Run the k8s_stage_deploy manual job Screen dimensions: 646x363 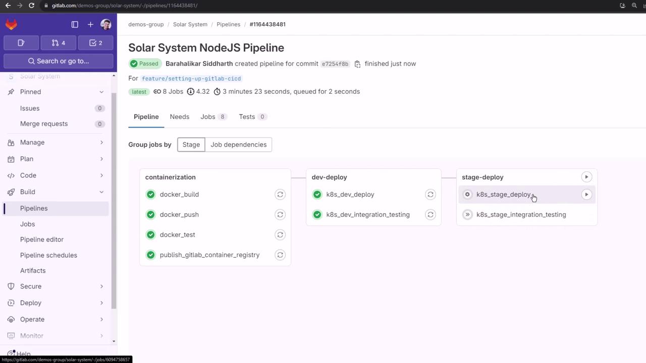point(586,195)
